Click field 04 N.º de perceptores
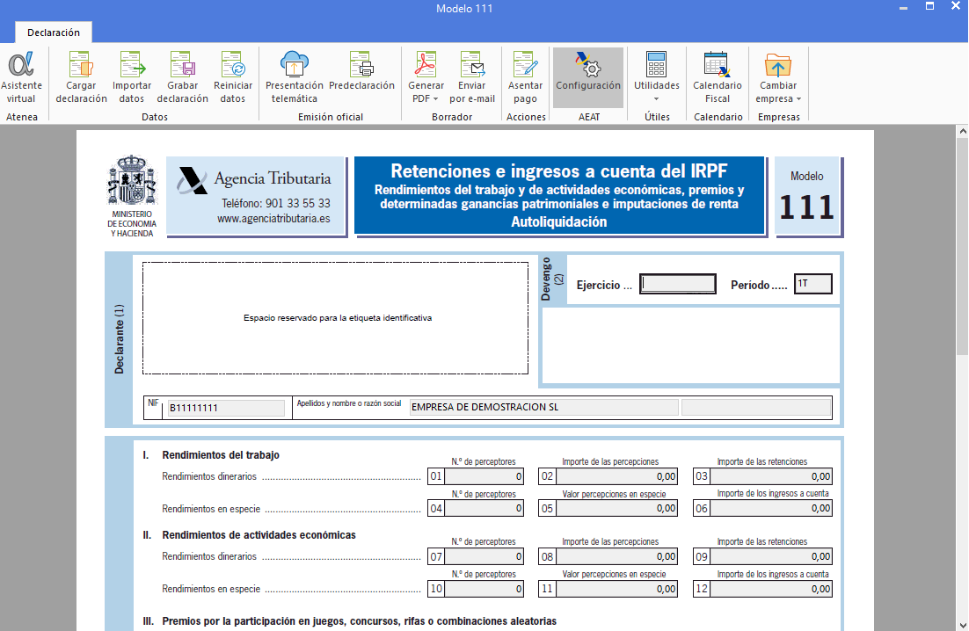The height and width of the screenshot is (631, 969). (x=484, y=508)
